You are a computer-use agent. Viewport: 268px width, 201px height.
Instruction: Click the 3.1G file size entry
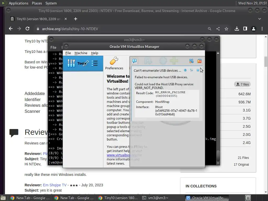(x=247, y=110)
